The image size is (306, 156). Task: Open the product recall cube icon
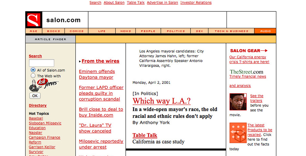[238, 133]
